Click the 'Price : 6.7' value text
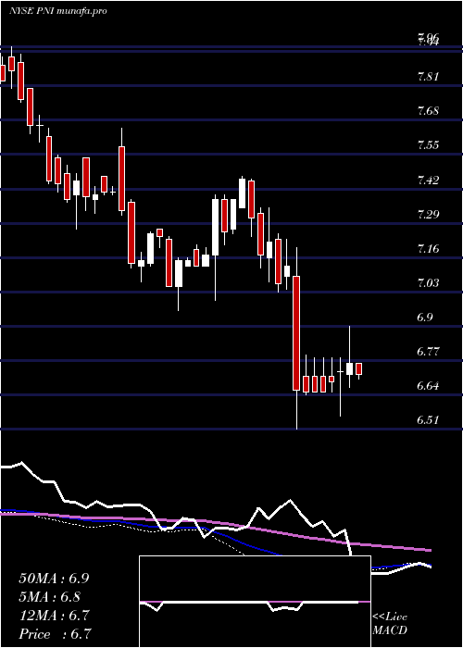This screenshot has width=463, height=648. [x=55, y=633]
